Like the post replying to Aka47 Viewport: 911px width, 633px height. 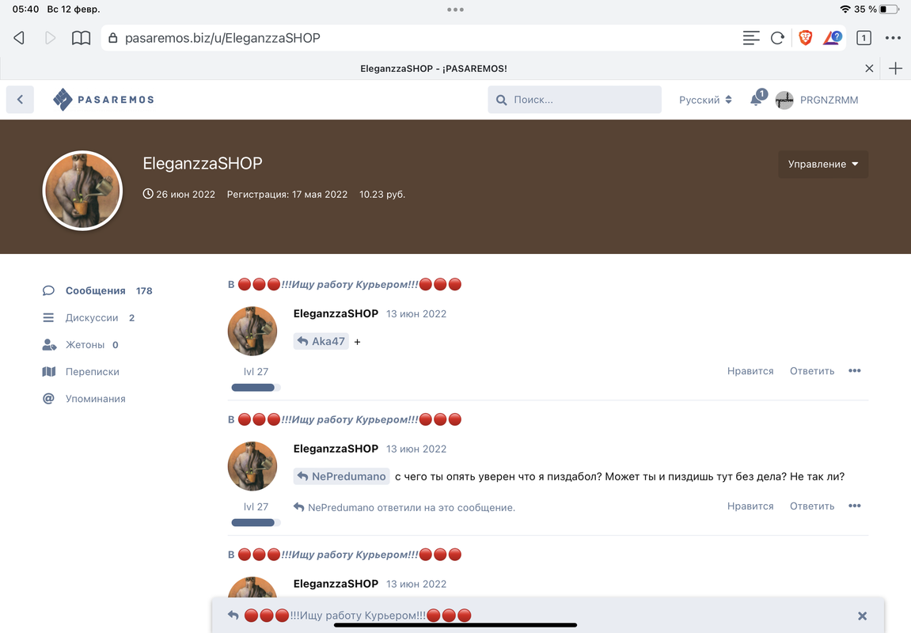point(750,371)
